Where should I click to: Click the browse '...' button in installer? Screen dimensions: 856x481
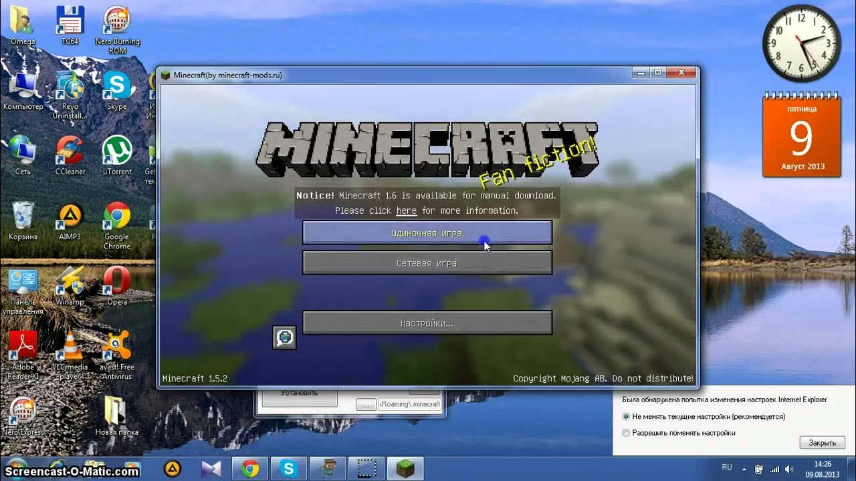(x=366, y=404)
